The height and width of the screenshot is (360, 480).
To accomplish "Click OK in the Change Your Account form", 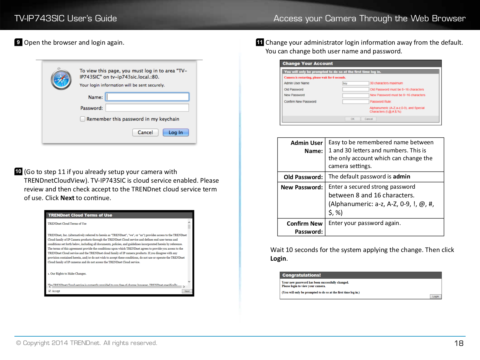I will 352,119.
